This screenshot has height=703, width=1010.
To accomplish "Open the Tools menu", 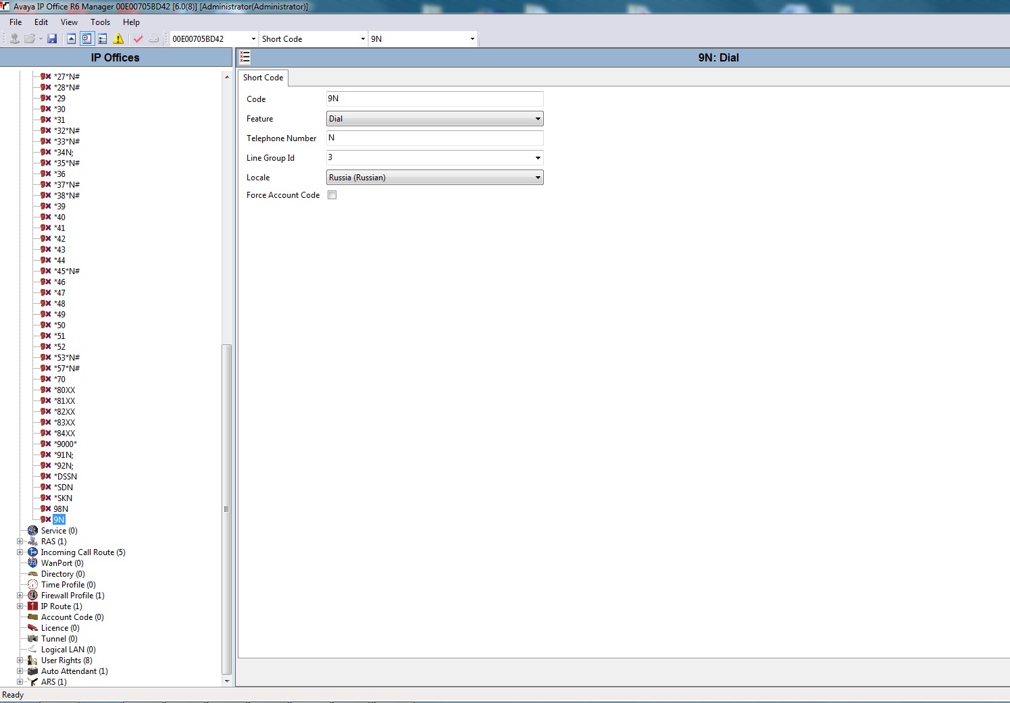I will (100, 22).
